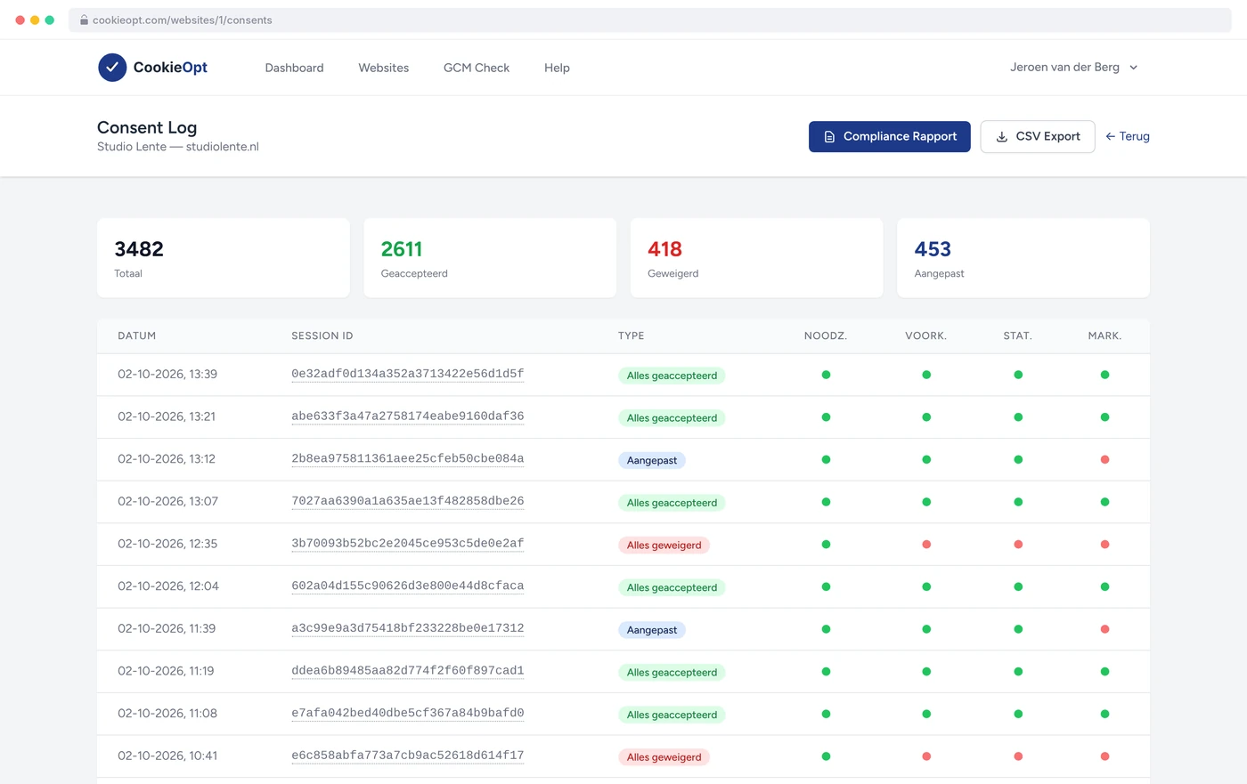Click the red STAT. dot in the 10:41 row
Image resolution: width=1247 pixels, height=784 pixels.
tap(1018, 756)
